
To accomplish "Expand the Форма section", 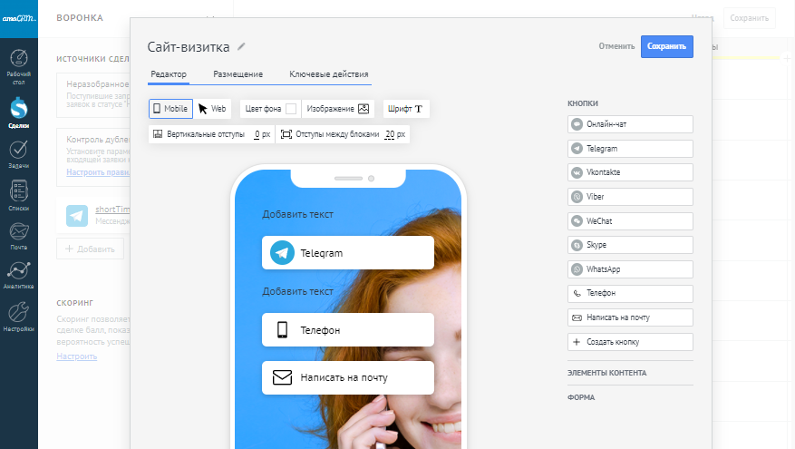I will coord(582,397).
